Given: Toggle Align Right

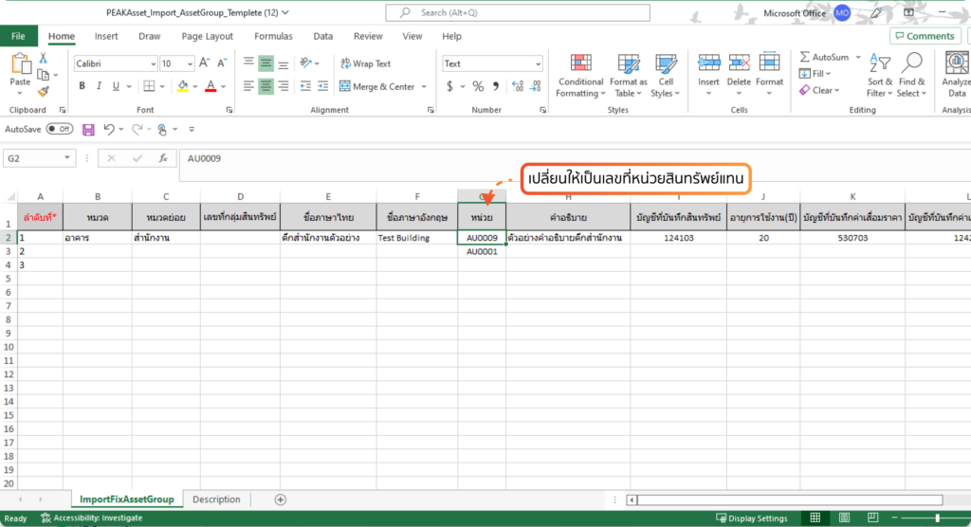Looking at the screenshot, I should [x=283, y=86].
